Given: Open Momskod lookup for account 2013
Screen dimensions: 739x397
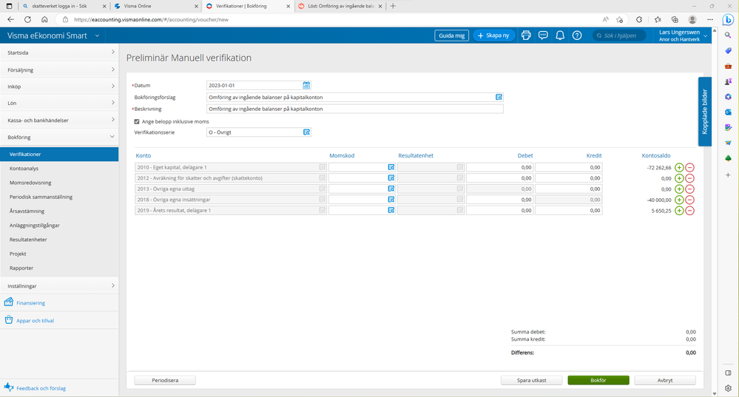Looking at the screenshot, I should click(x=391, y=189).
